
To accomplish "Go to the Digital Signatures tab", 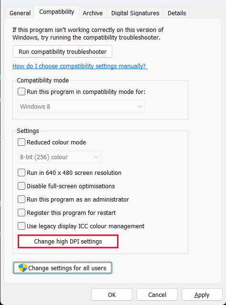I will 135,13.
